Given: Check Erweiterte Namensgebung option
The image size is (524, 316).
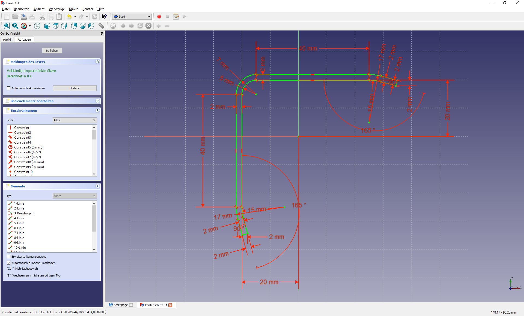Looking at the screenshot, I should coord(9,257).
